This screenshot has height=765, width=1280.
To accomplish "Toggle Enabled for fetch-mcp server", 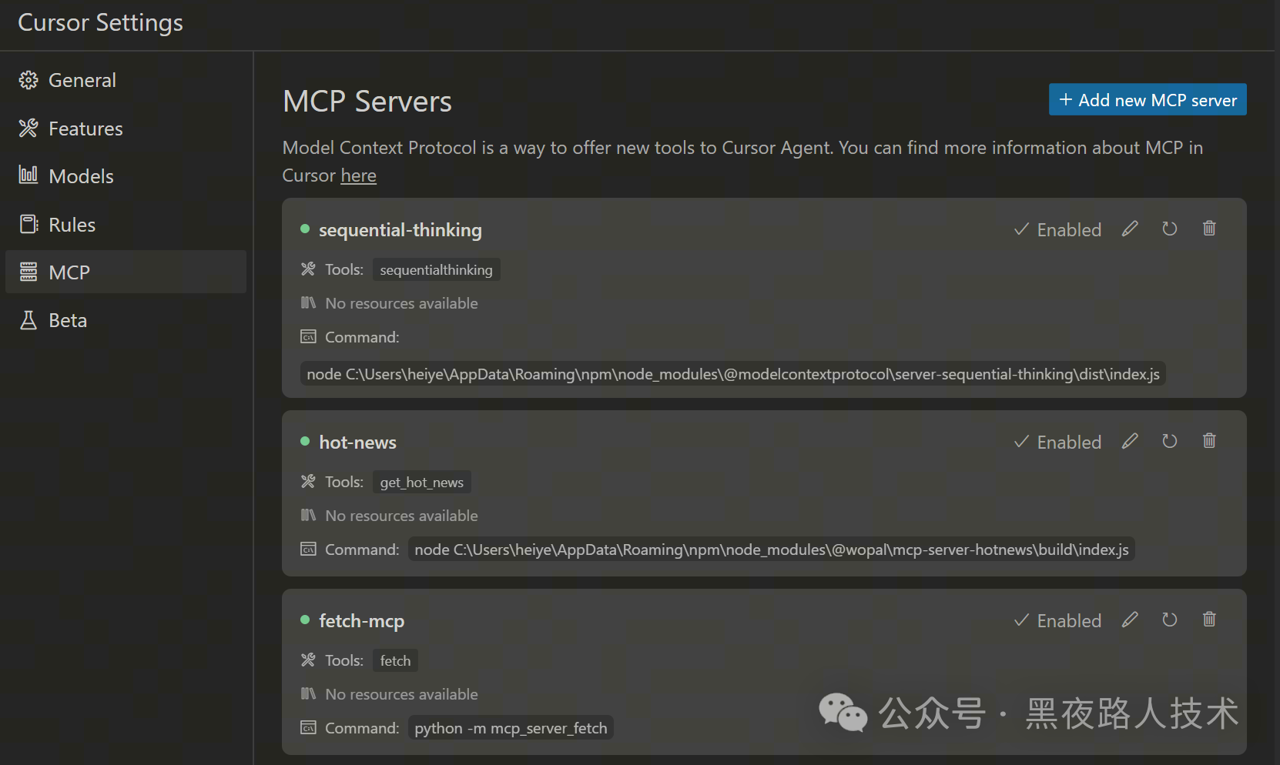I will 1057,620.
